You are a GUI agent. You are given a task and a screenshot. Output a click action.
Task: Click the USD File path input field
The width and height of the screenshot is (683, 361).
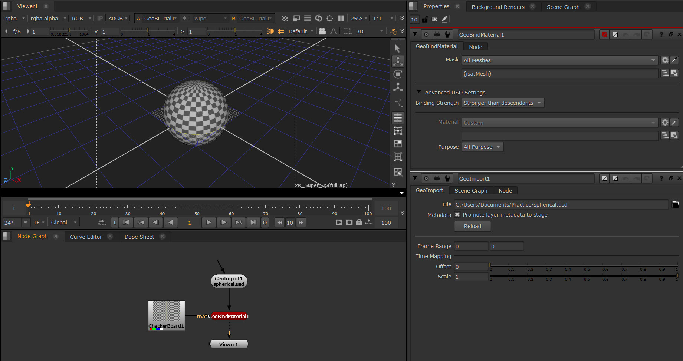tap(561, 205)
